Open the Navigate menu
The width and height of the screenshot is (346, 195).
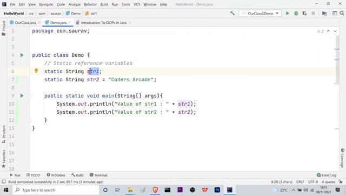click(x=46, y=4)
